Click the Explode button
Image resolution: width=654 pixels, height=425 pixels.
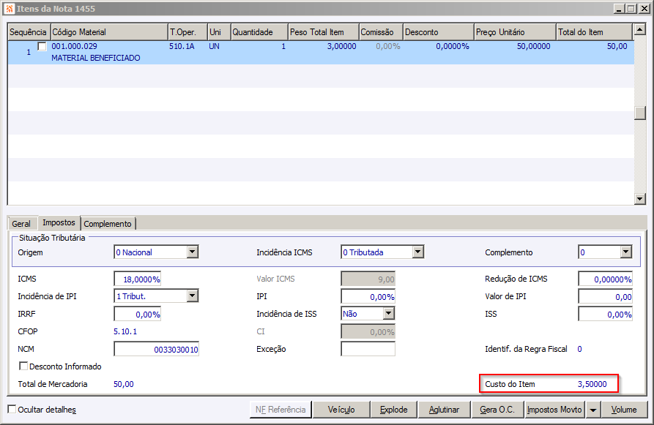point(394,410)
